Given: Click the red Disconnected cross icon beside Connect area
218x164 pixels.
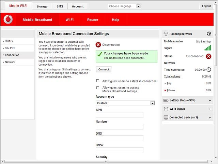Looking at the screenshot, I should 98,45.
